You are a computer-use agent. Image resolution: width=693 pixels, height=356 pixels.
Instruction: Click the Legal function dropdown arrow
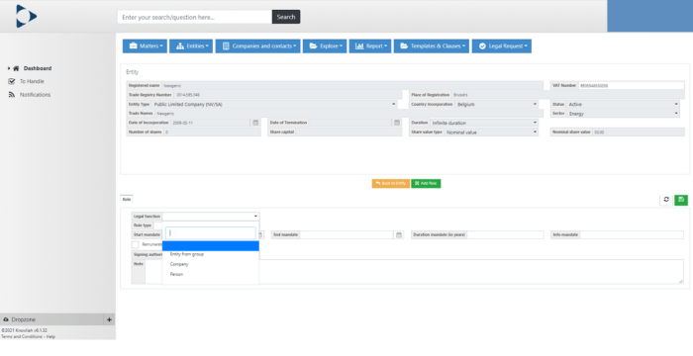coord(255,217)
